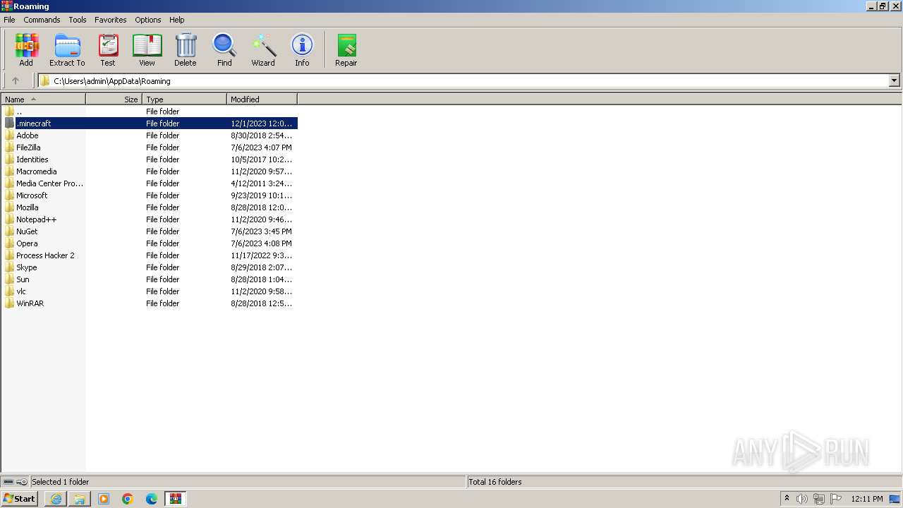The image size is (903, 508).
Task: Select the .minecraft folder
Action: tap(150, 123)
